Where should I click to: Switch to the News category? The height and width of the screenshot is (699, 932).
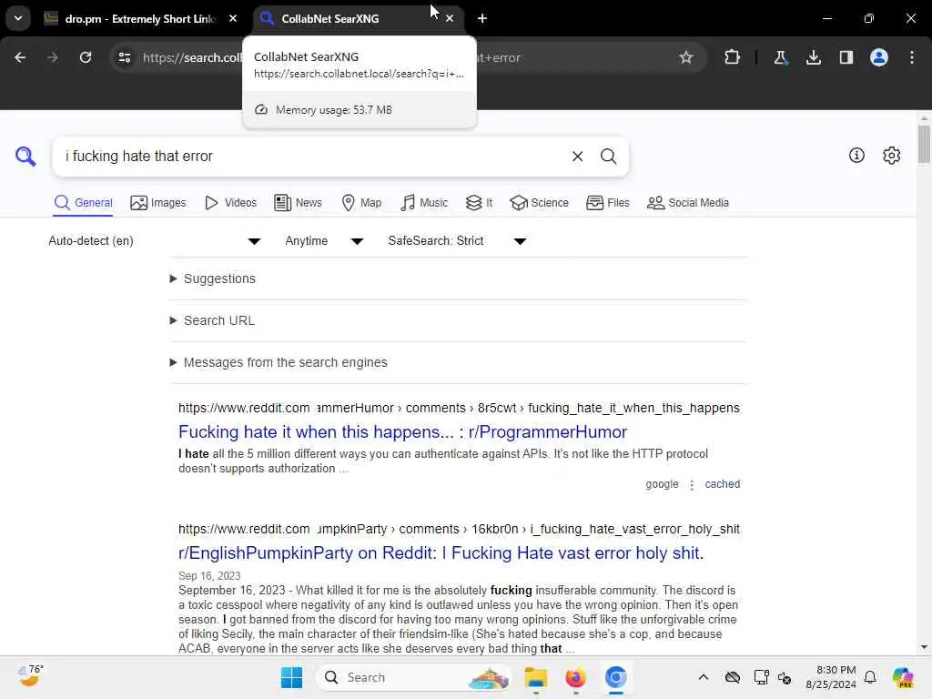[x=298, y=203]
